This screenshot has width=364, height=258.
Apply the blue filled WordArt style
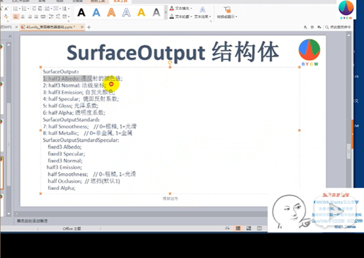tap(97, 12)
